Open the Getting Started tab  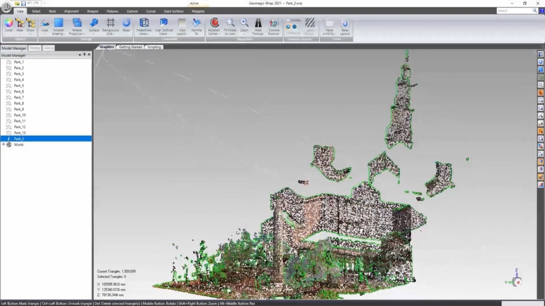click(130, 47)
